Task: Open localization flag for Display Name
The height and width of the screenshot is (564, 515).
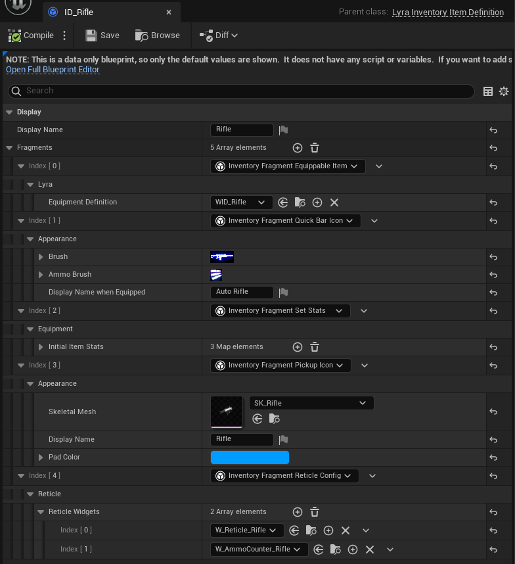Action: click(283, 130)
